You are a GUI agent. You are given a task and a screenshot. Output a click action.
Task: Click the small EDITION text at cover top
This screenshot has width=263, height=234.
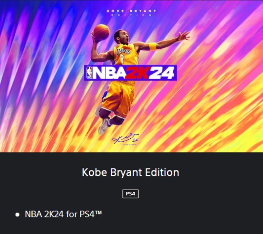click(x=131, y=15)
